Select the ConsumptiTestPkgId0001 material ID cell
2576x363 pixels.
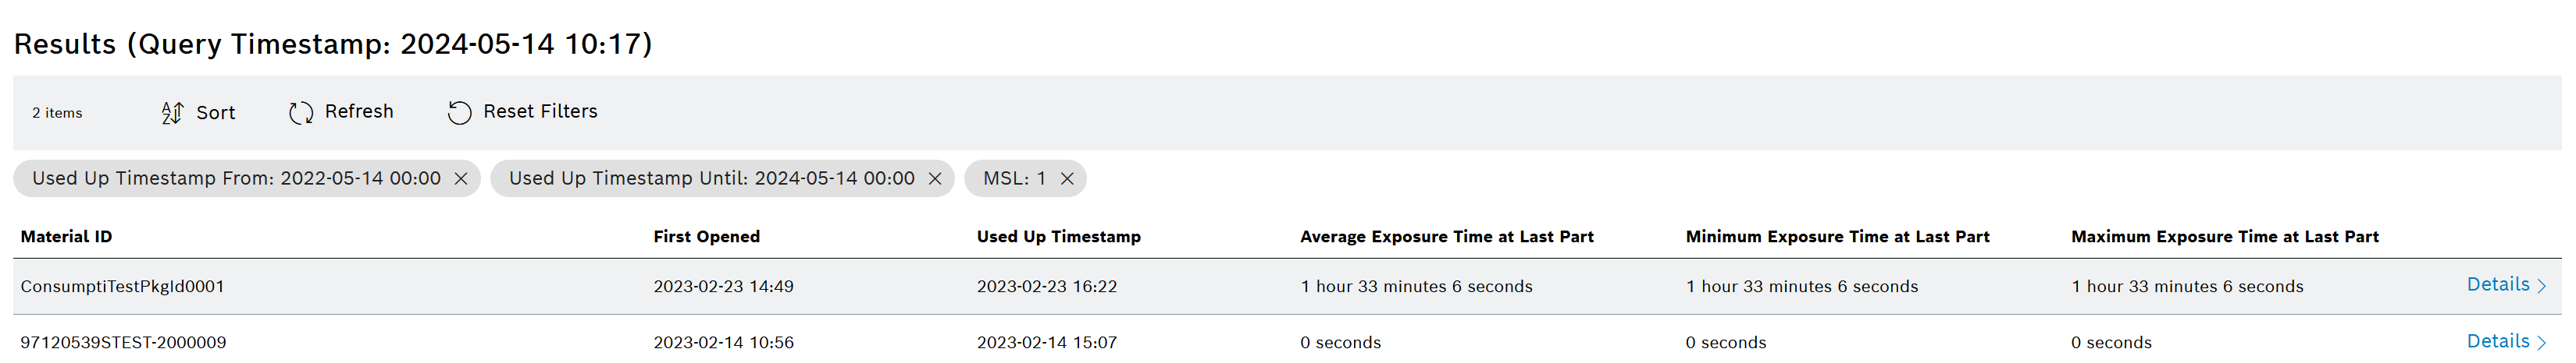(x=122, y=286)
